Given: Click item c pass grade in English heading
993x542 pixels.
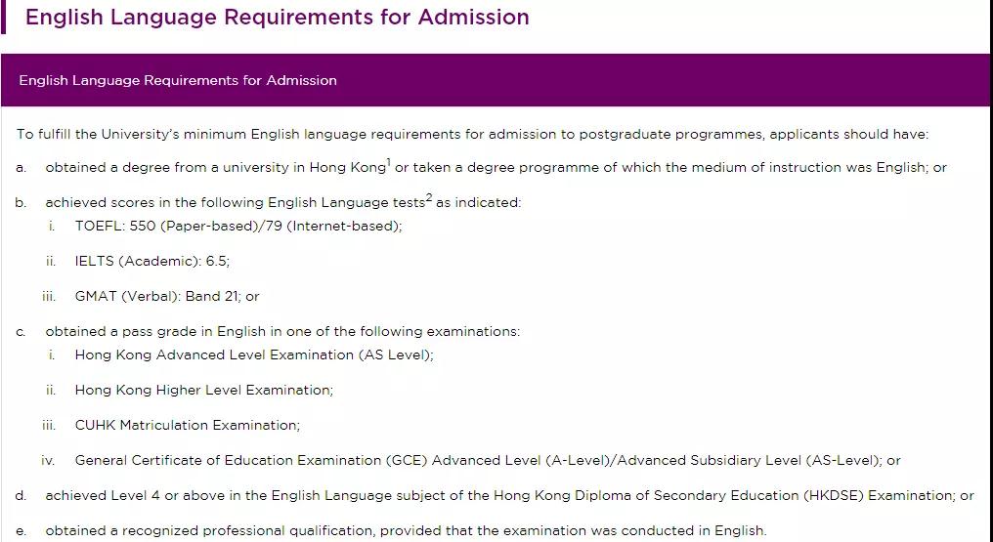Looking at the screenshot, I should click(282, 331).
